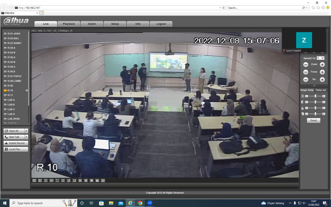331x207 pixels.
Task: Open the Playback tab
Action: pyautogui.click(x=69, y=24)
